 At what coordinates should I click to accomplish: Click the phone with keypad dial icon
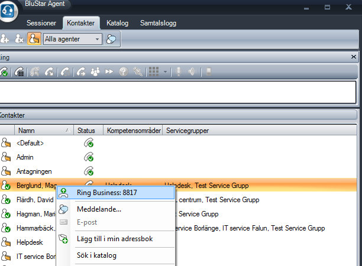click(19, 72)
